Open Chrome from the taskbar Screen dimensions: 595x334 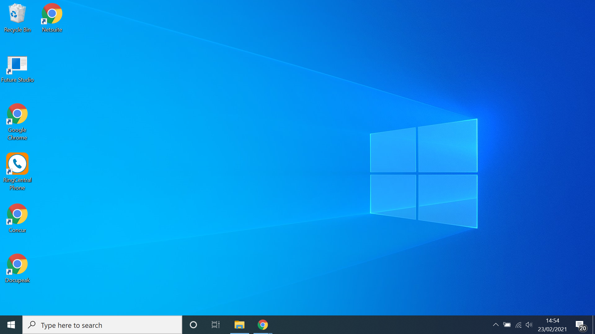[262, 325]
